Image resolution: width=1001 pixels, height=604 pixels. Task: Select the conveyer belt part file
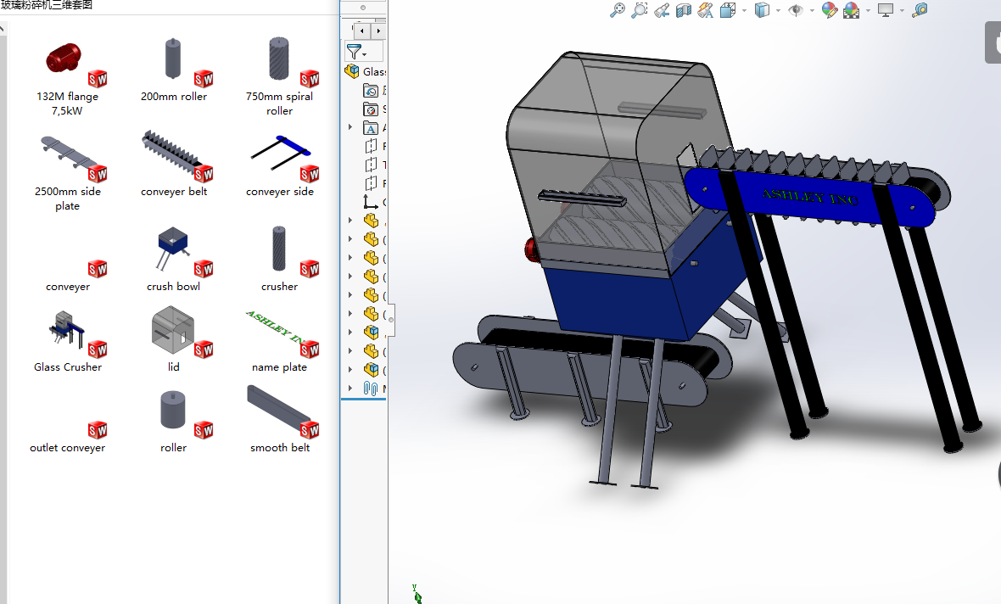click(x=174, y=164)
